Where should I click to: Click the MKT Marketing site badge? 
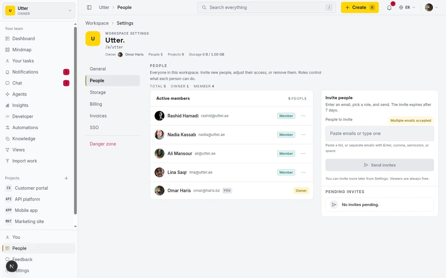tap(9, 221)
